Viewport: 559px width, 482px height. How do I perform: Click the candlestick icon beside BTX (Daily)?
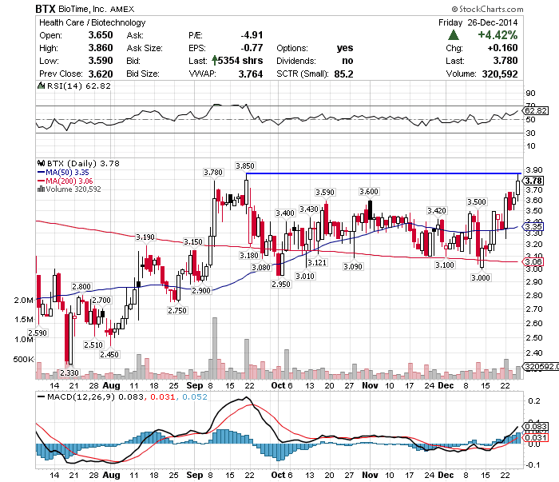tap(41, 163)
